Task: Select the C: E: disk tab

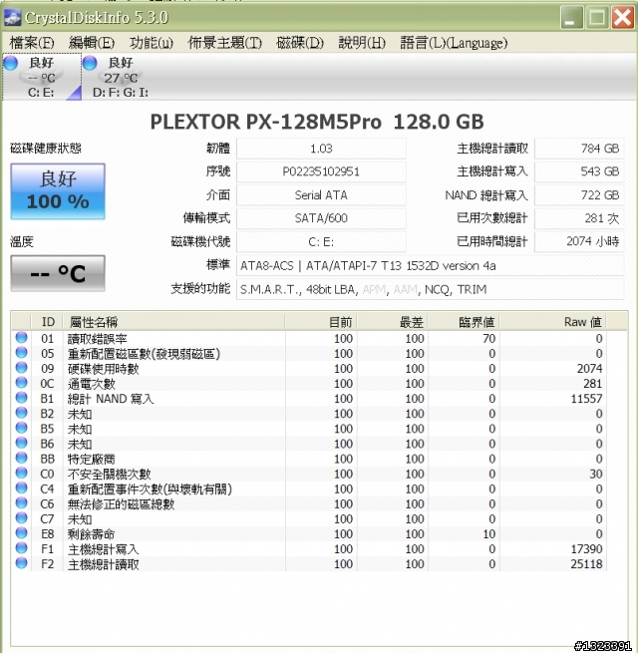Action: coord(41,77)
